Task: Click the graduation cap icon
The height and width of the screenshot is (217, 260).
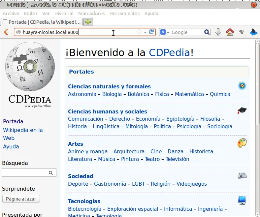Action: coord(242,110)
